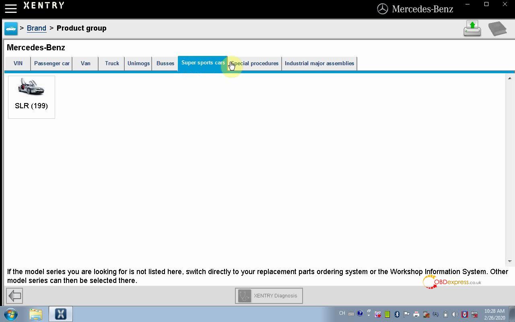The height and width of the screenshot is (322, 515).
Task: Click the printer tray icon
Action: point(416,314)
